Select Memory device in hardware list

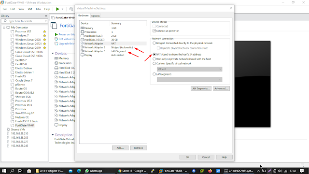tap(113, 28)
